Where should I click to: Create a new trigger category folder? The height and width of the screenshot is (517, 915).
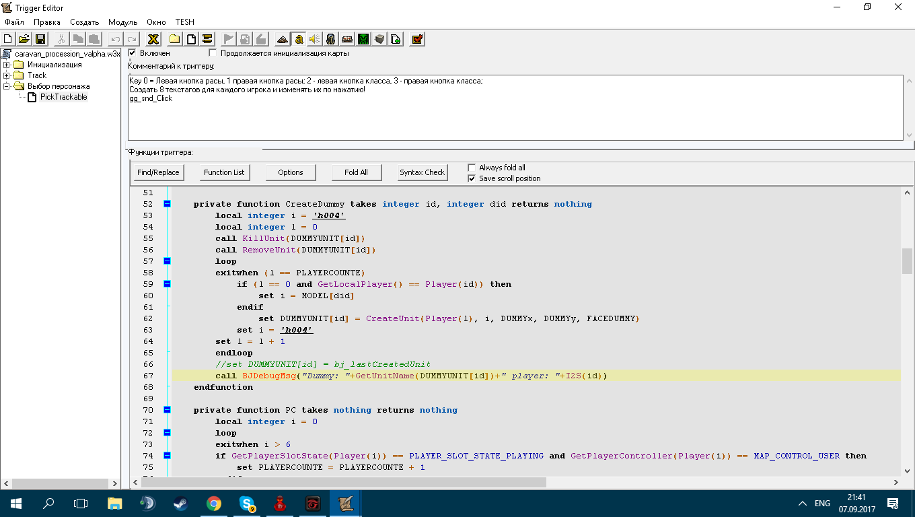pyautogui.click(x=174, y=39)
